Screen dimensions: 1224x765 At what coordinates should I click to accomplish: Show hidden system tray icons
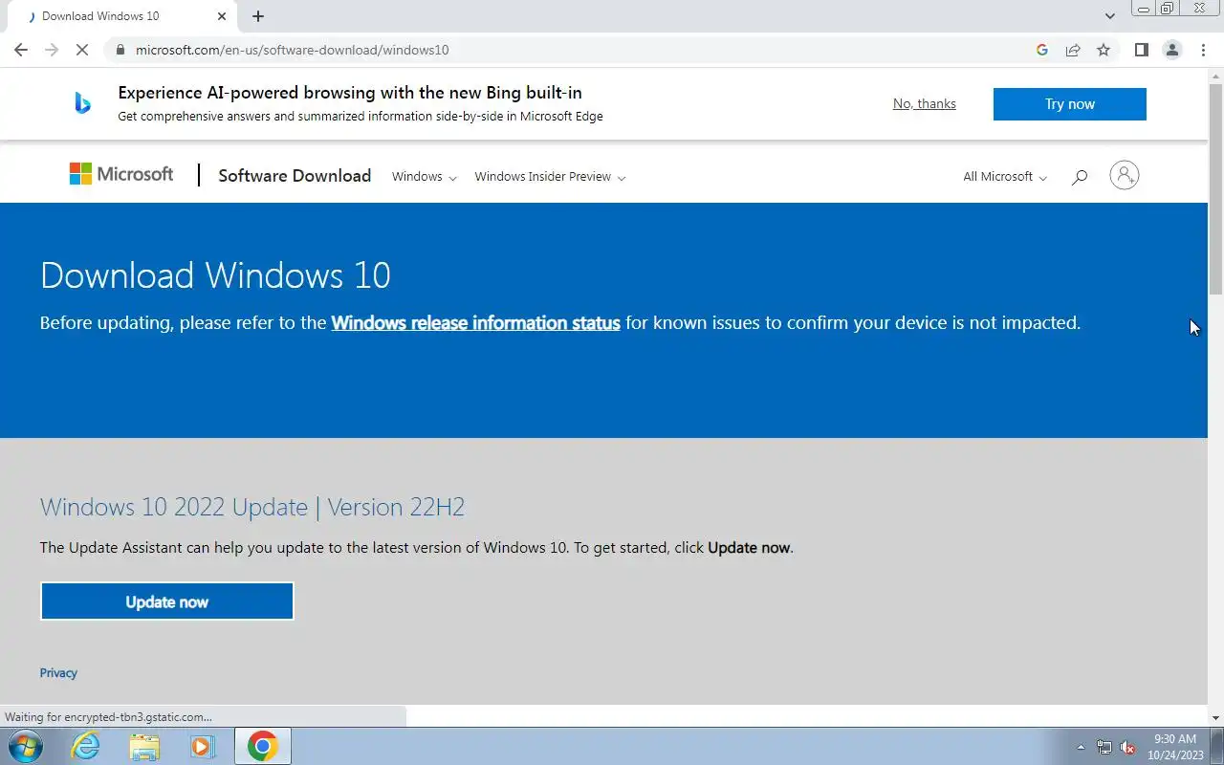[1081, 747]
